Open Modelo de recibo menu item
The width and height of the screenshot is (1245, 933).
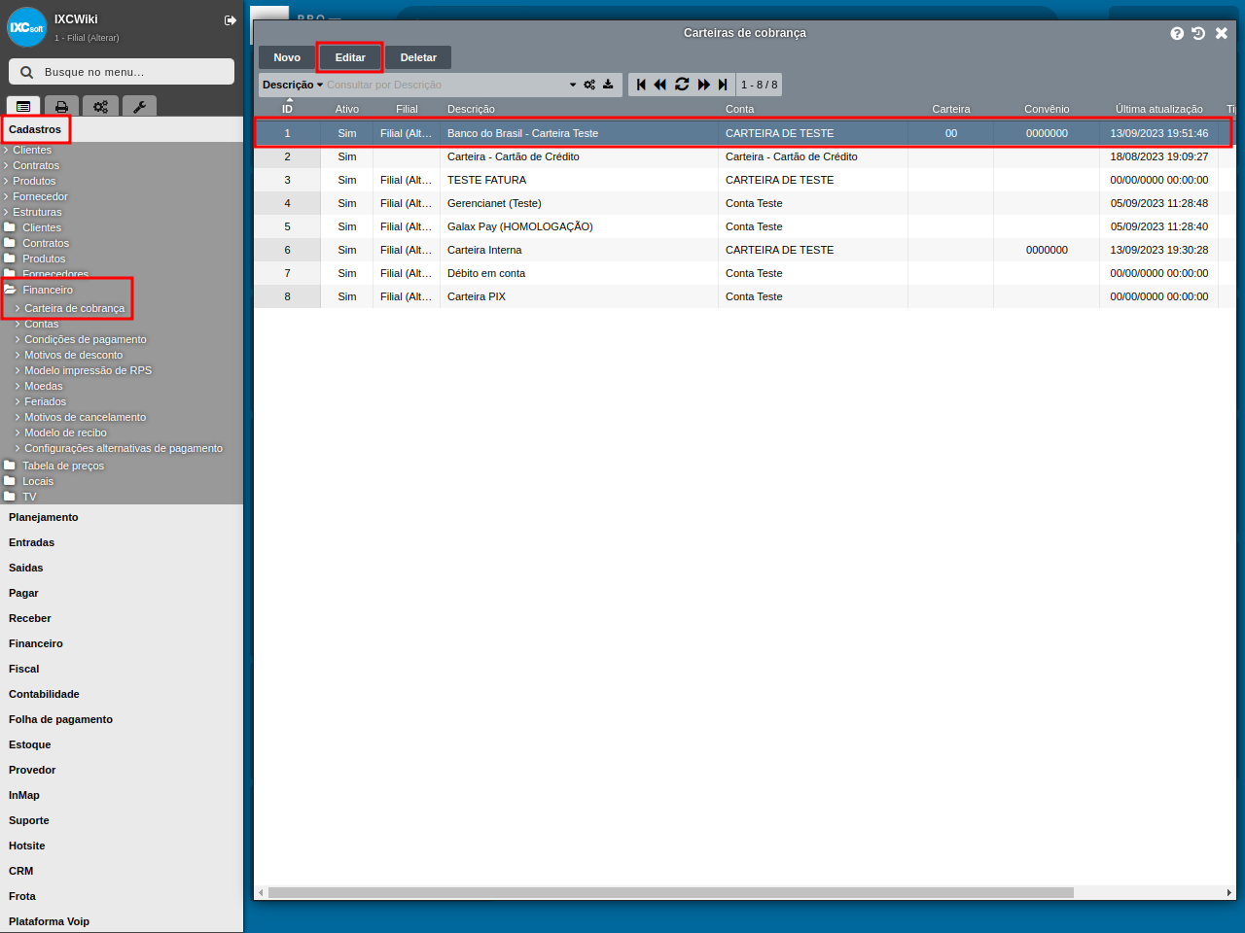tap(65, 432)
